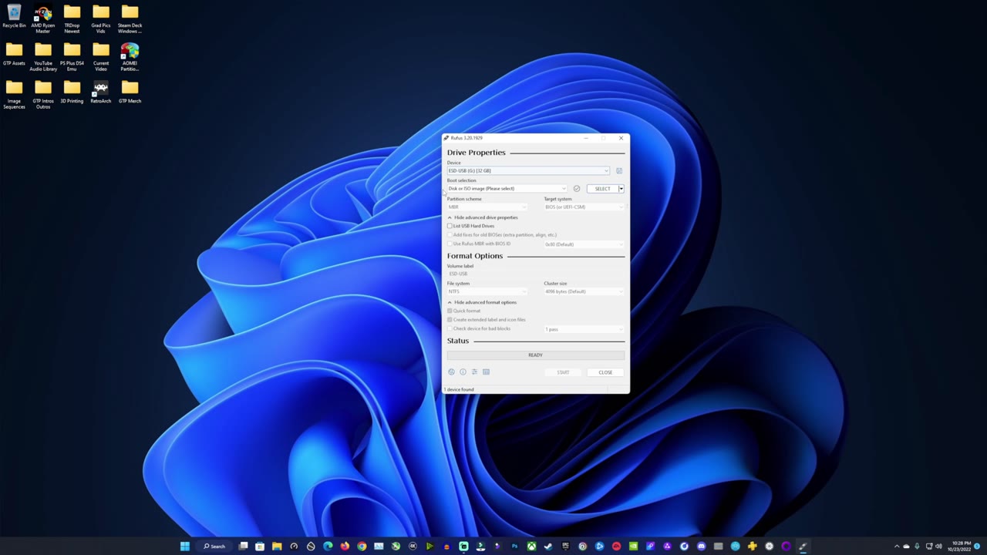Show Rufus about info icon
The width and height of the screenshot is (987, 555).
click(x=463, y=372)
